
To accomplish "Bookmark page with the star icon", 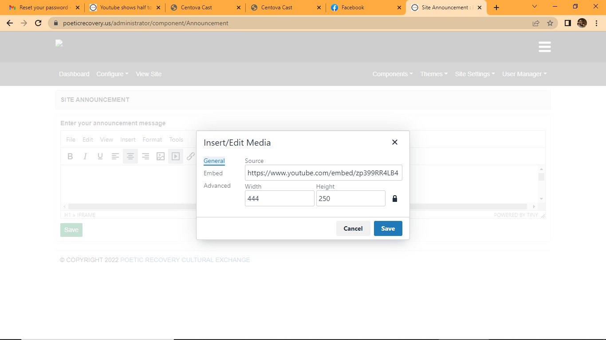I will pos(550,23).
